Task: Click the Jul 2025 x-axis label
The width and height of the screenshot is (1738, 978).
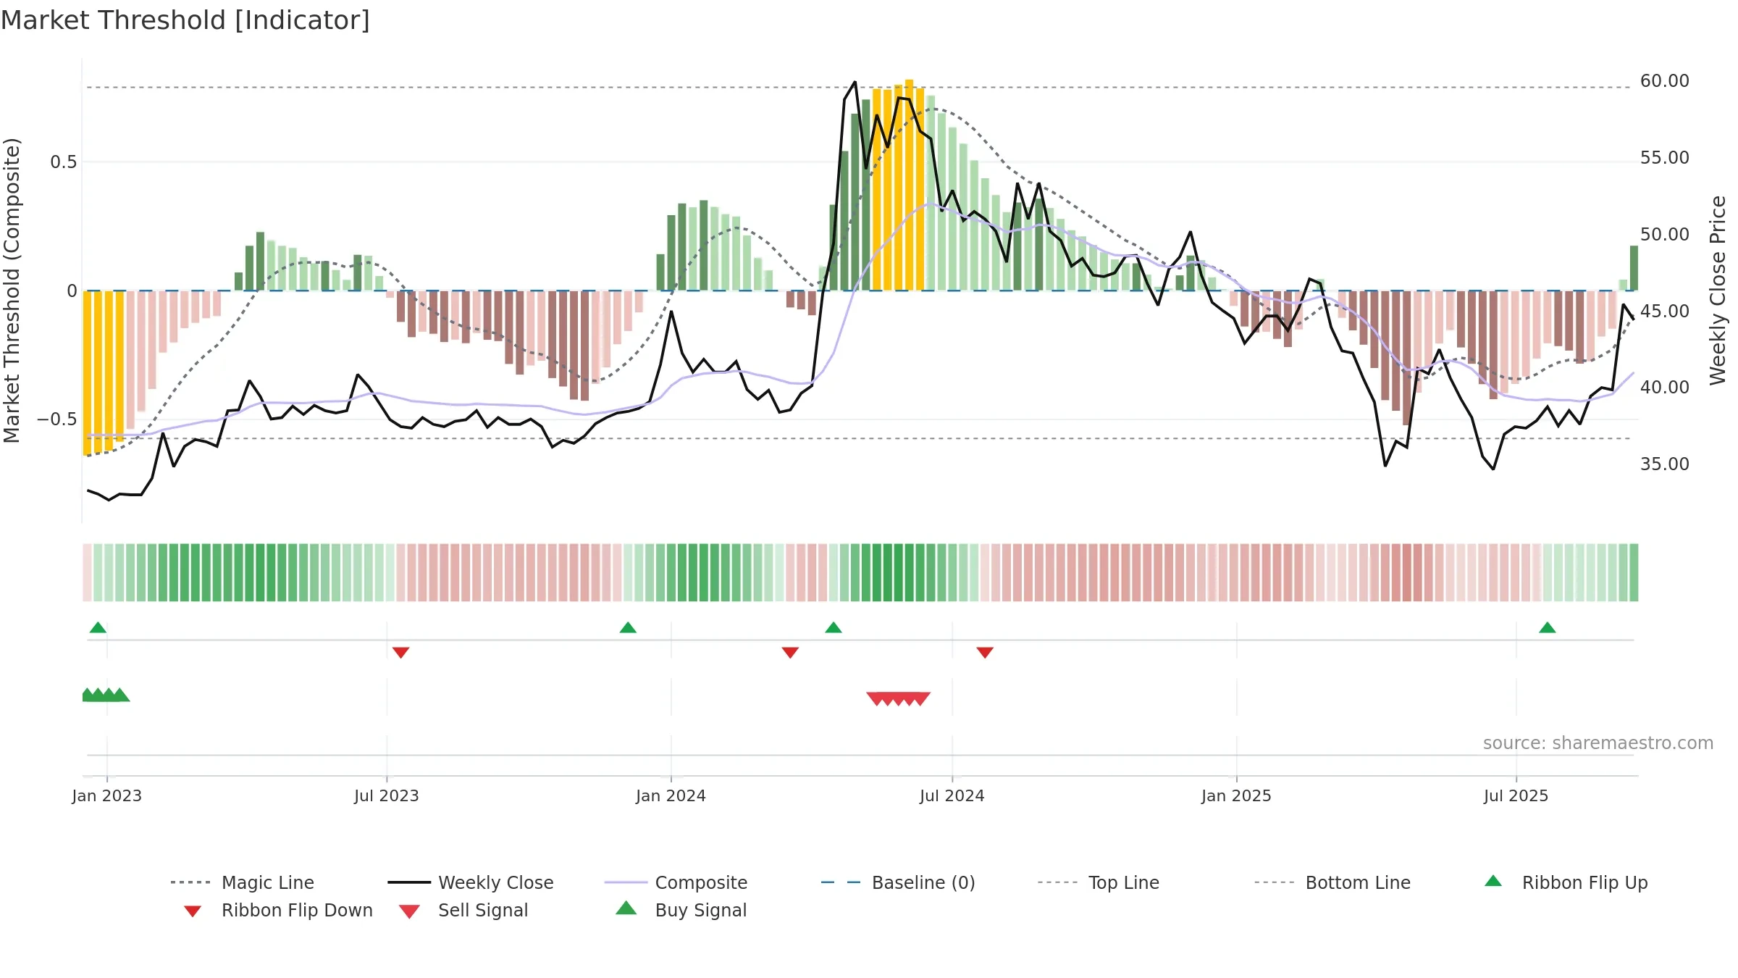Action: click(x=1516, y=795)
